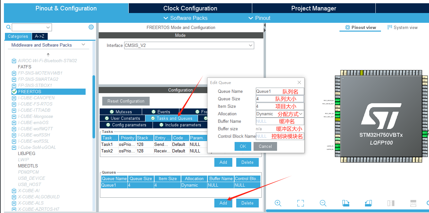Open the Include parameters tab
The height and width of the screenshot is (213, 429).
pos(180,125)
